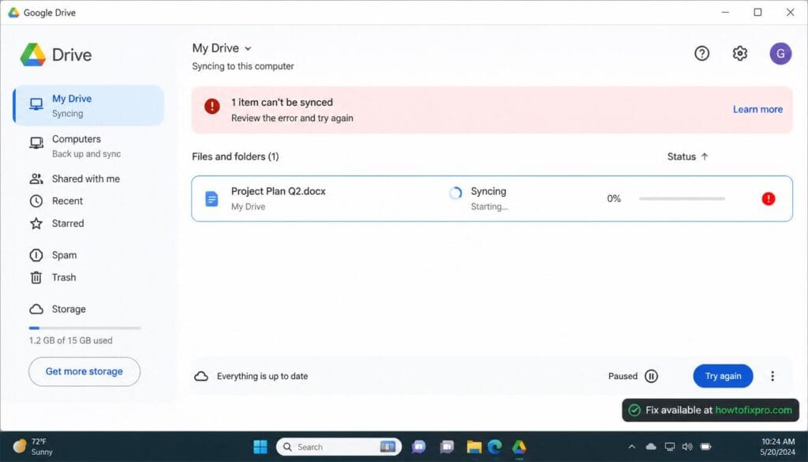Open the Settings gear icon
808x462 pixels.
(739, 53)
